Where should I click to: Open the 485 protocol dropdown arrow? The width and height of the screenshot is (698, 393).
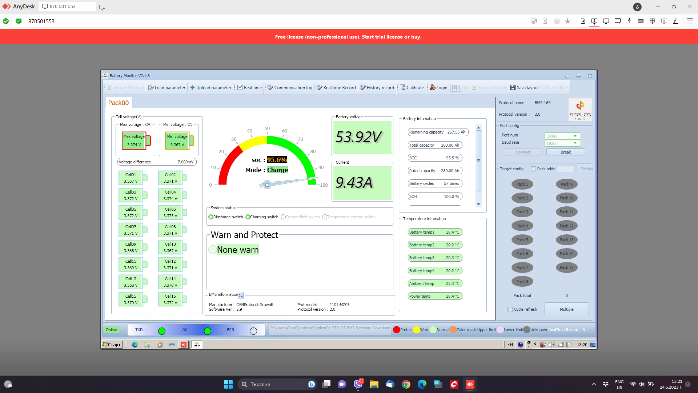coord(567,88)
